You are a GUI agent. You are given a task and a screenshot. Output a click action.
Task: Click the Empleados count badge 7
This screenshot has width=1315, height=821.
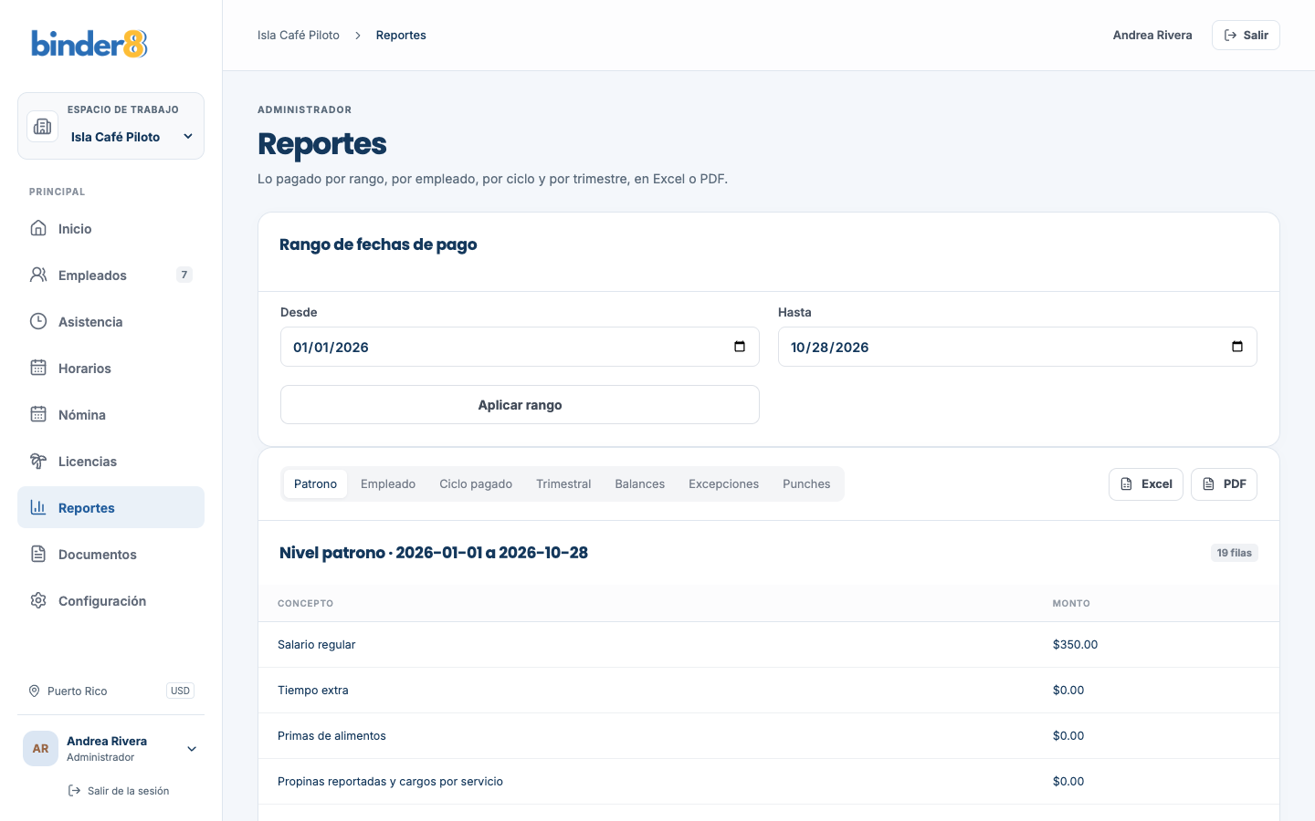pyautogui.click(x=184, y=275)
